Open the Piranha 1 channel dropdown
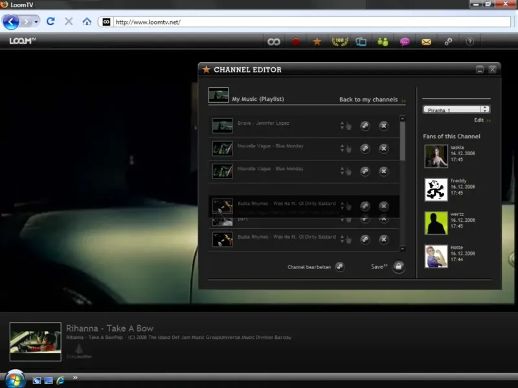This screenshot has height=388, width=518. [456, 109]
